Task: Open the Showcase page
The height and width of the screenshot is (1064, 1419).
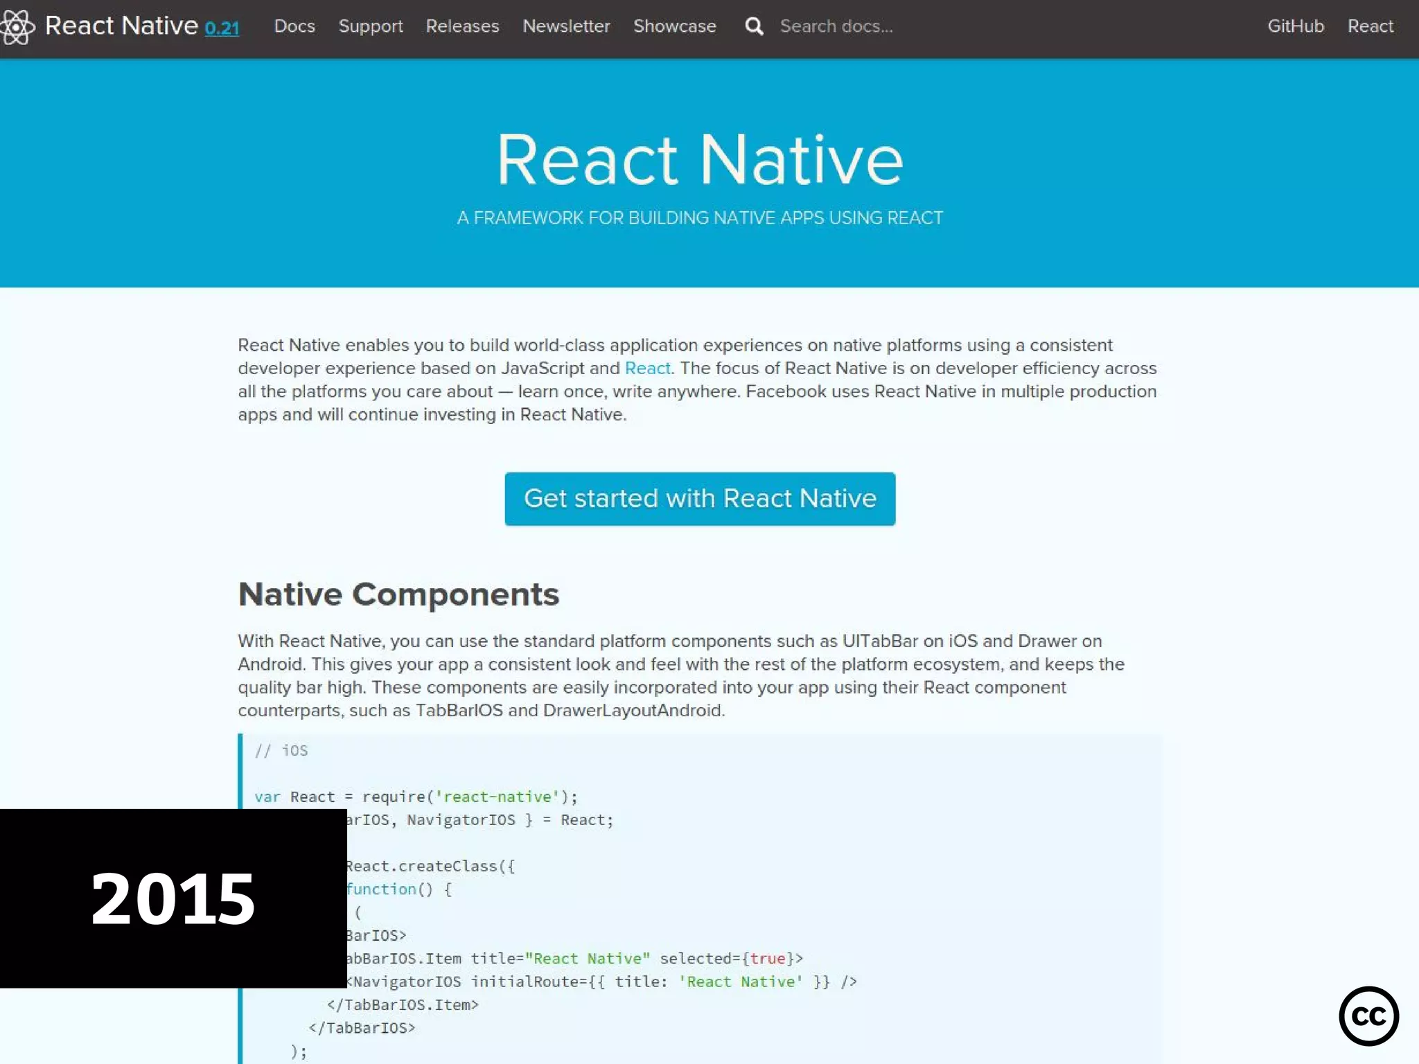Action: pyautogui.click(x=674, y=26)
